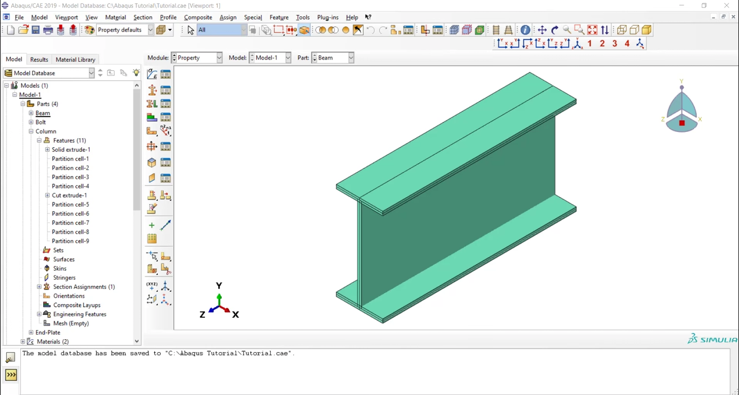739x395 pixels.
Task: Apply the Front XY view
Action: click(502, 44)
